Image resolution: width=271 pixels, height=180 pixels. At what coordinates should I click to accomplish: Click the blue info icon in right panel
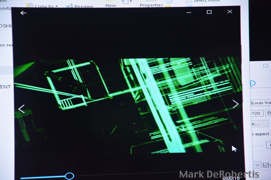(x=252, y=84)
